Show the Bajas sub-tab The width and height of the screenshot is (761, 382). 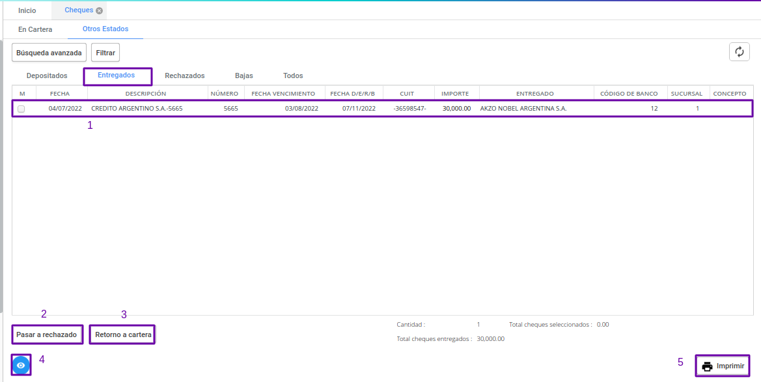(243, 75)
